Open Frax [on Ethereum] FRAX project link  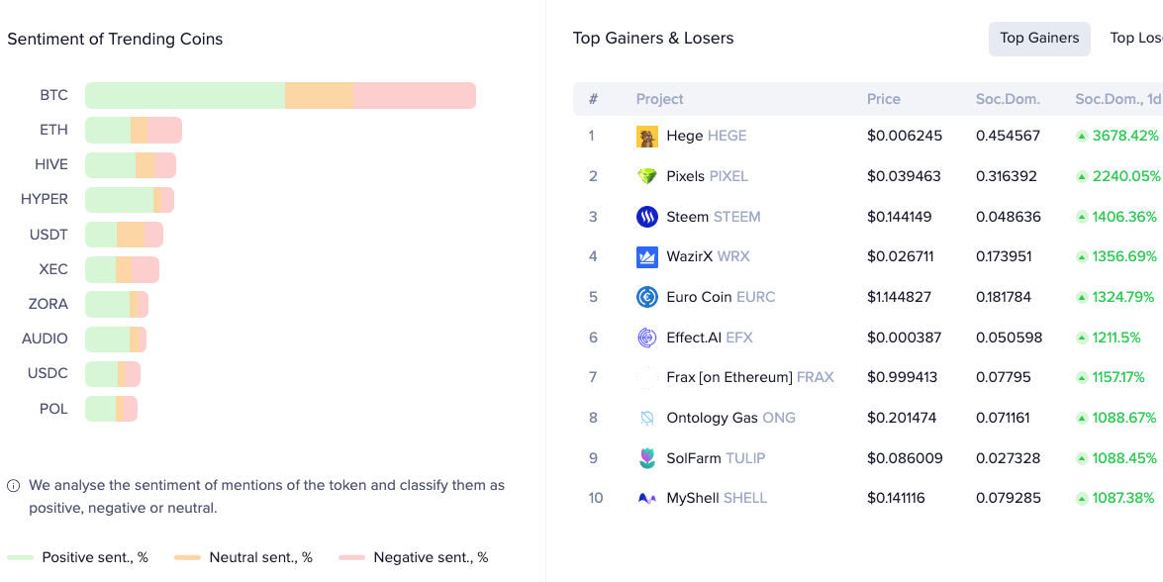(750, 377)
